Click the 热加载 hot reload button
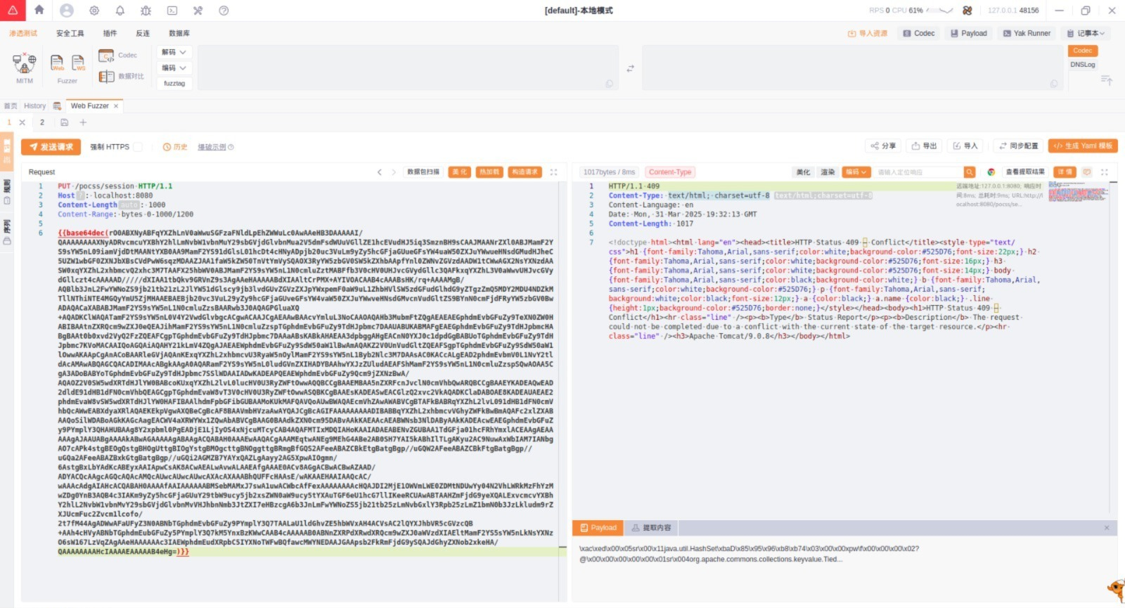 click(x=489, y=172)
